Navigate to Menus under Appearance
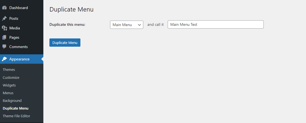The image size is (306, 123). click(x=8, y=93)
